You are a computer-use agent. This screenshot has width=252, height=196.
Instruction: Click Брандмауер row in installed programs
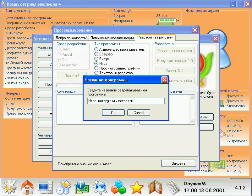(x=15, y=43)
